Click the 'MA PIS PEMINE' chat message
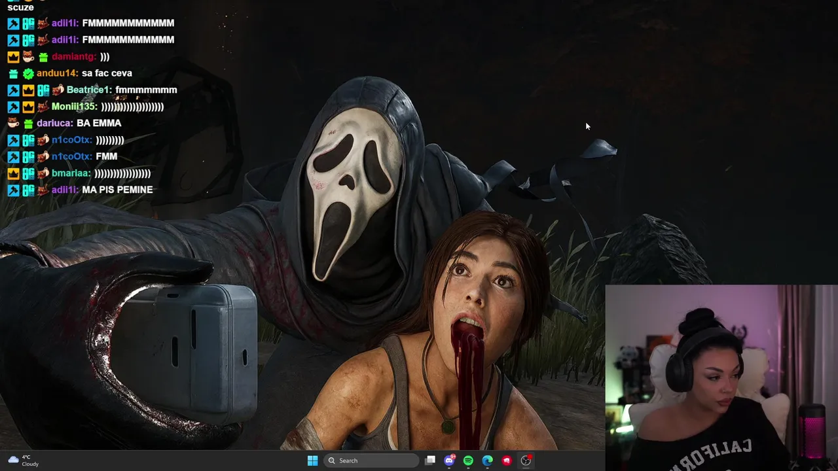This screenshot has height=471, width=838. pyautogui.click(x=117, y=190)
